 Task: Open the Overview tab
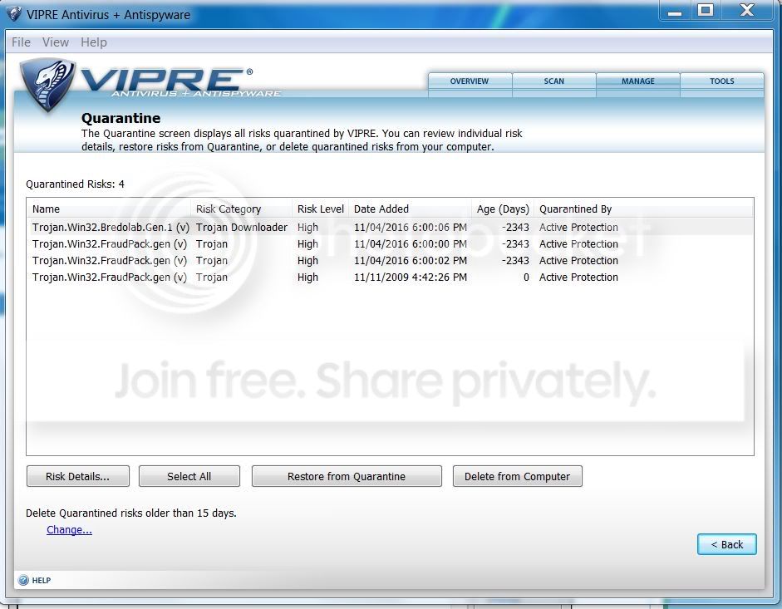coord(470,81)
